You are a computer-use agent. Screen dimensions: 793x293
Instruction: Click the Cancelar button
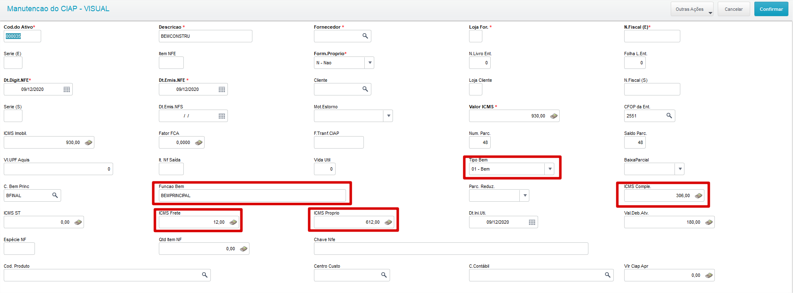point(734,9)
